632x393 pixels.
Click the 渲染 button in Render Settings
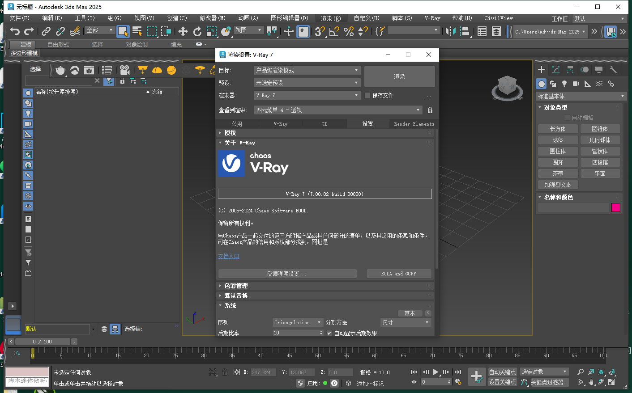tap(399, 76)
